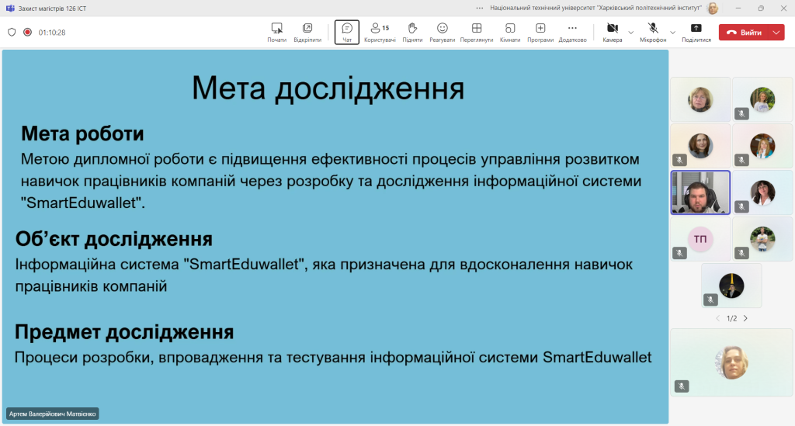This screenshot has width=795, height=426.
Task: Leave the meeting with Вийти
Action: click(x=745, y=33)
